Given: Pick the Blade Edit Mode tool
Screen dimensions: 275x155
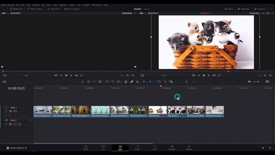Looking at the screenshot, I should coord(100,81).
